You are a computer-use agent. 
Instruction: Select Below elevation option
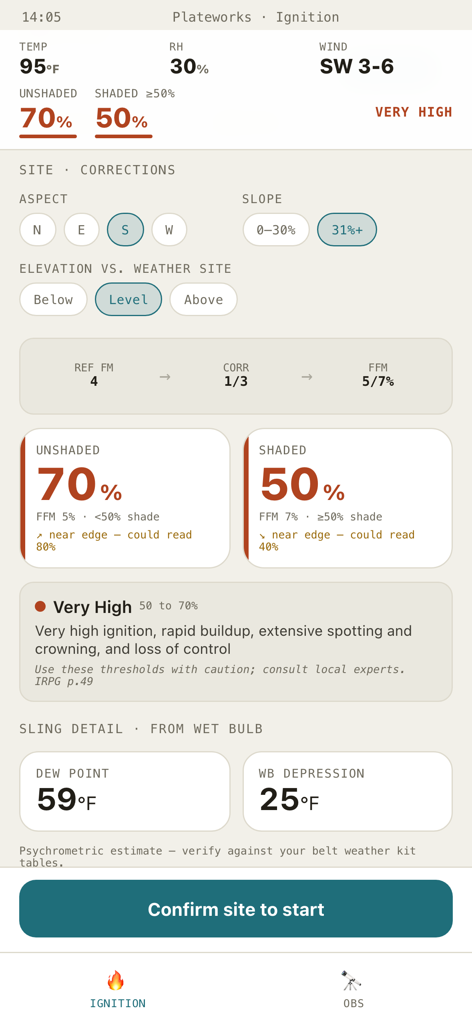(53, 299)
